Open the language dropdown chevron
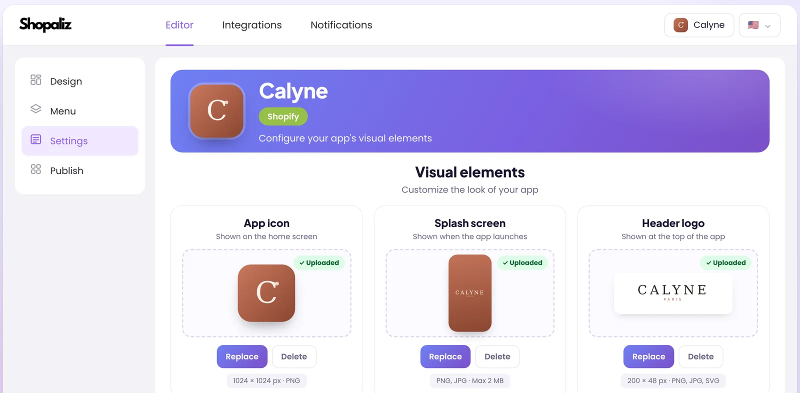800x393 pixels. point(768,26)
